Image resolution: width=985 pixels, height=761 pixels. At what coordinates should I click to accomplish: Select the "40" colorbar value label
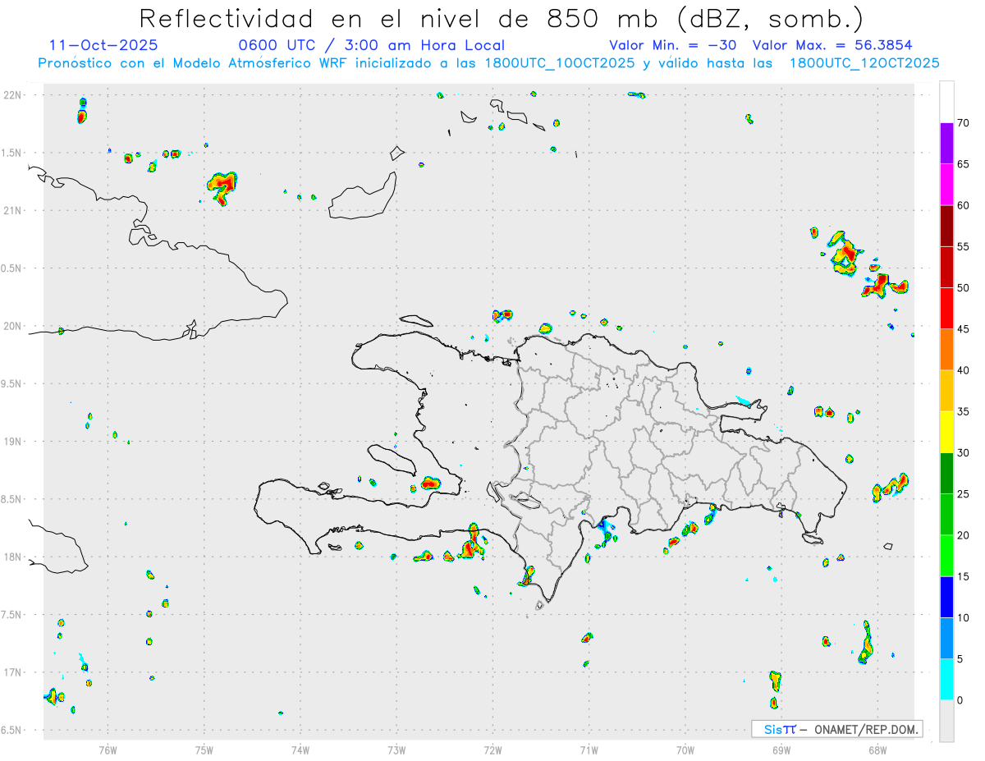point(963,370)
